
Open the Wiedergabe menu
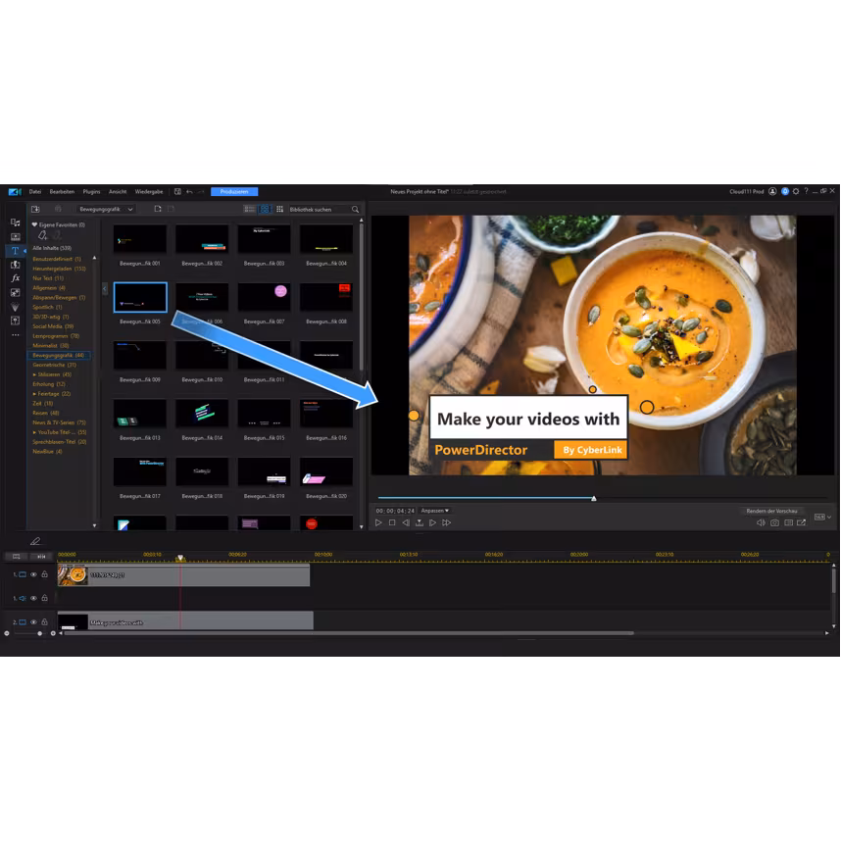148,191
